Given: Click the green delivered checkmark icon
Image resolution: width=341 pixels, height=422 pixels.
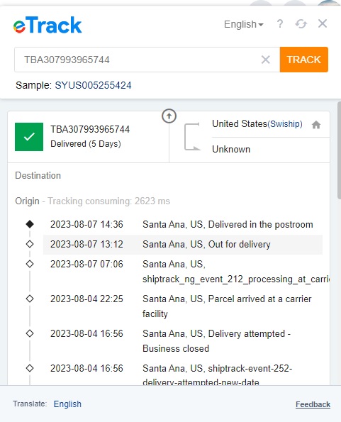Looking at the screenshot, I should (29, 137).
